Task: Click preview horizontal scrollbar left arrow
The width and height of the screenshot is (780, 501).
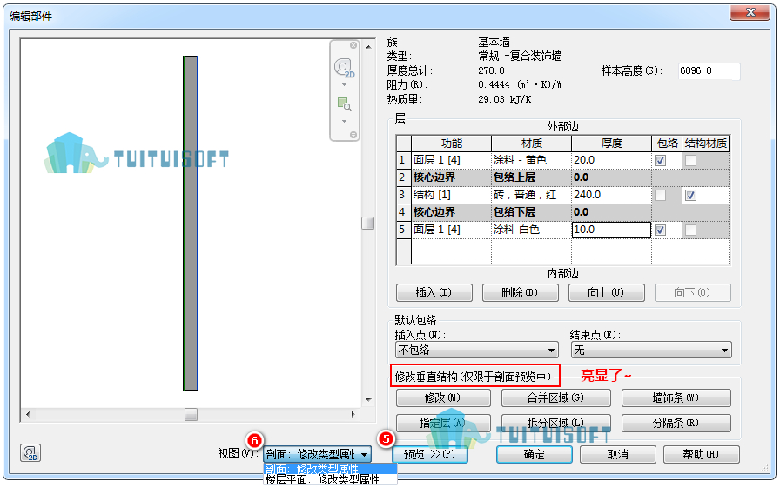Action: coord(28,414)
